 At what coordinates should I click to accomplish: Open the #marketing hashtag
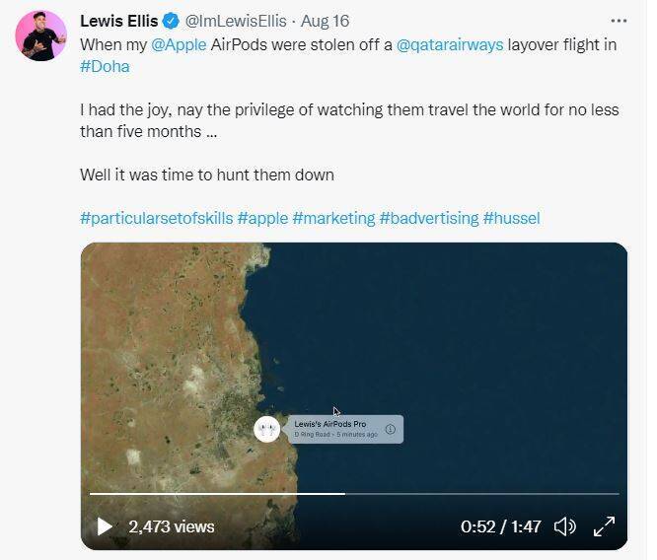[x=333, y=218]
